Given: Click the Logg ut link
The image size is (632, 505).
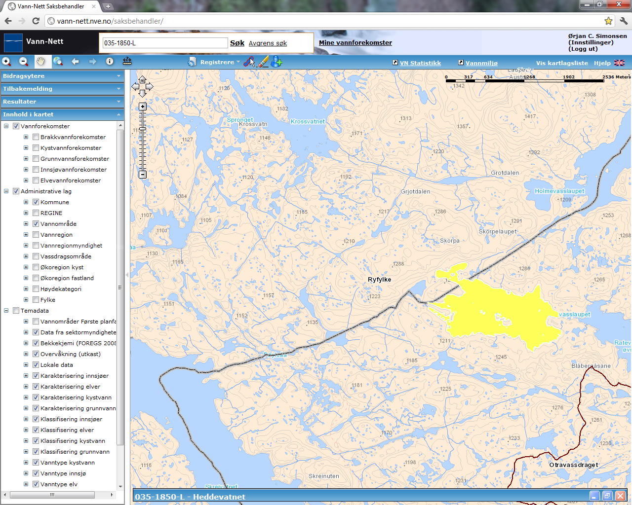Looking at the screenshot, I should tap(583, 49).
